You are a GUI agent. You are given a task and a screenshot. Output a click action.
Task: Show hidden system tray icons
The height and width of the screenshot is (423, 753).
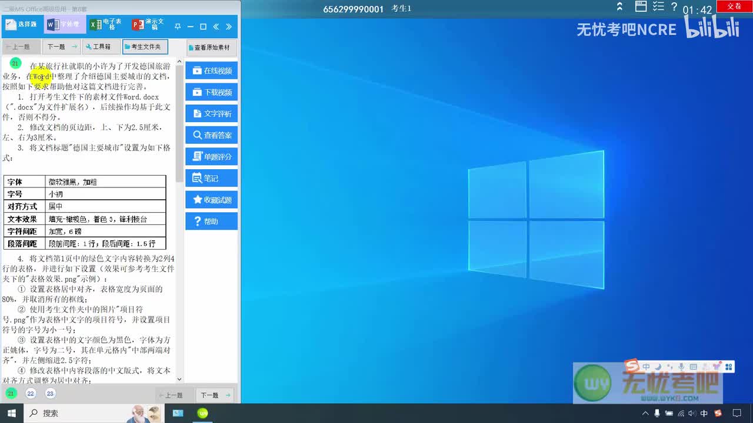point(645,413)
